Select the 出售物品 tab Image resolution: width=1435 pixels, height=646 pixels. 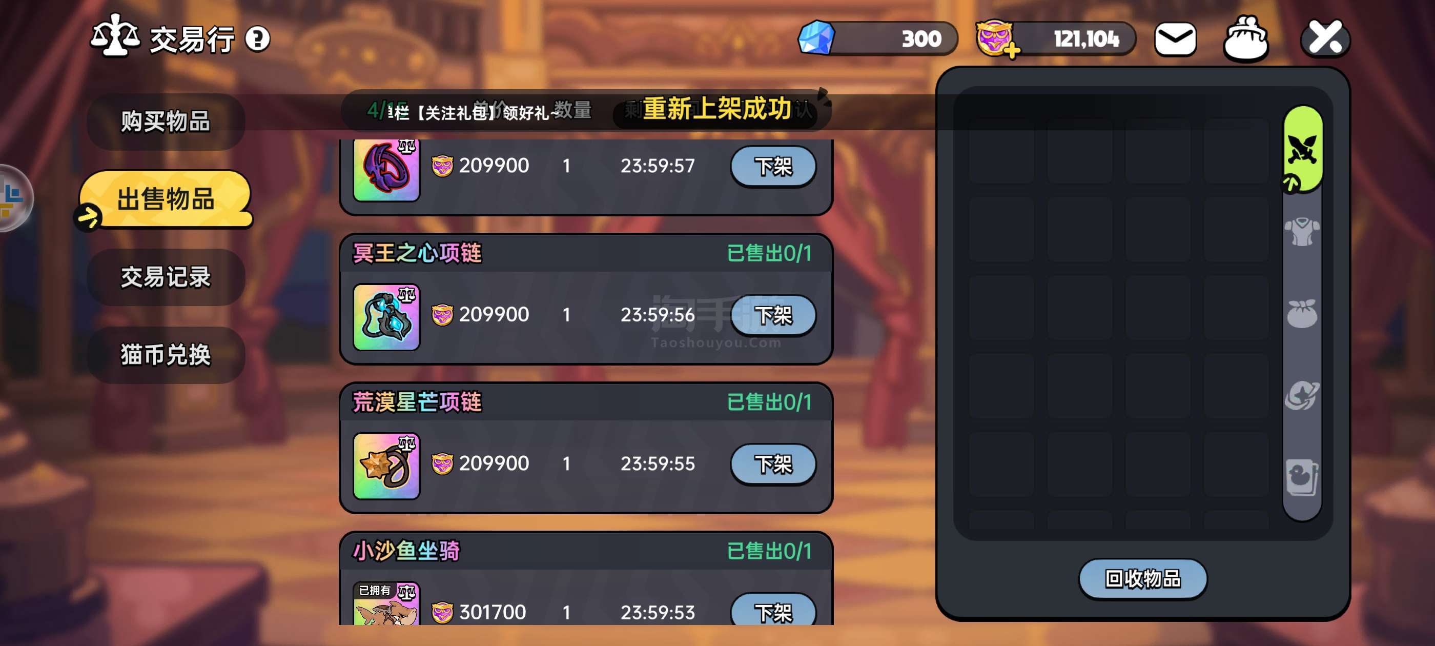pyautogui.click(x=166, y=199)
